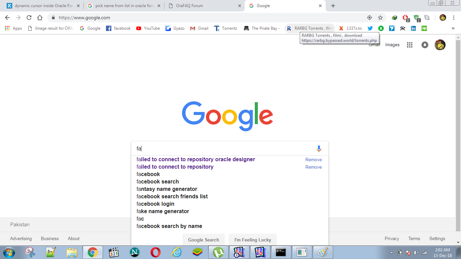Image resolution: width=461 pixels, height=259 pixels.
Task: Open the LinkedIn bookmark icon
Action: coord(413,28)
